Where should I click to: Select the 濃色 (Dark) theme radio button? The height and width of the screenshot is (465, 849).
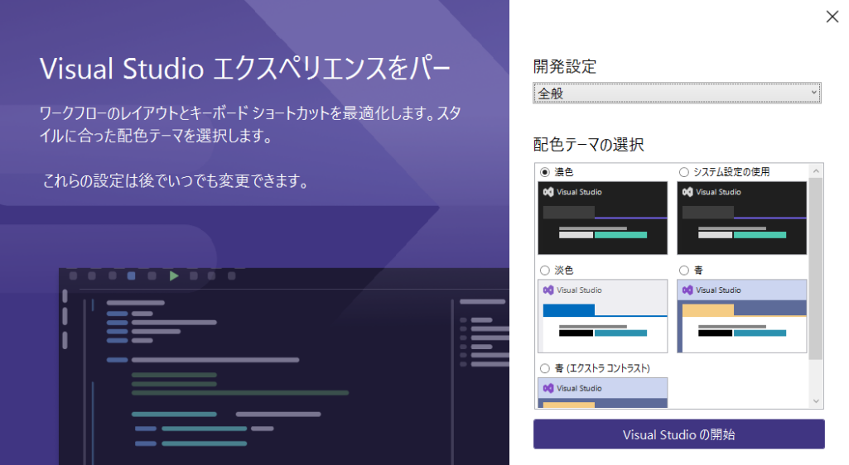pos(545,172)
